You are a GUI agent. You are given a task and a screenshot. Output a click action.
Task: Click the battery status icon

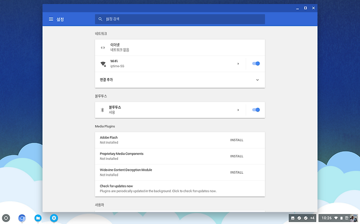341,218
